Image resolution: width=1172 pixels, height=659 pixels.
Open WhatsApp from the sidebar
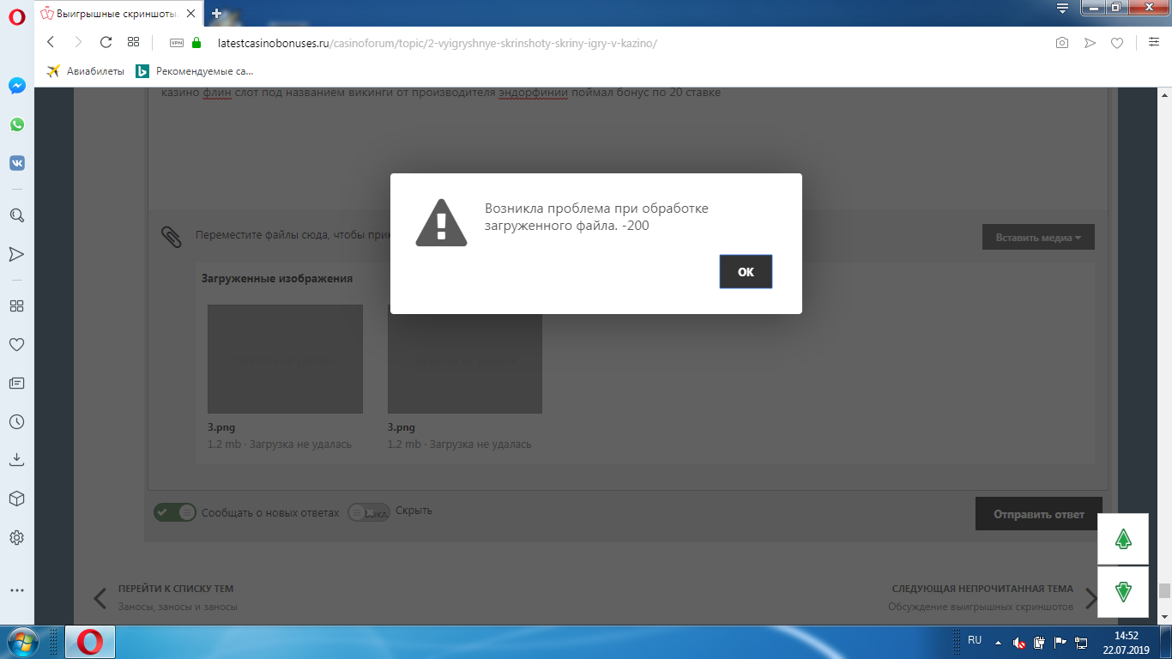click(x=16, y=124)
